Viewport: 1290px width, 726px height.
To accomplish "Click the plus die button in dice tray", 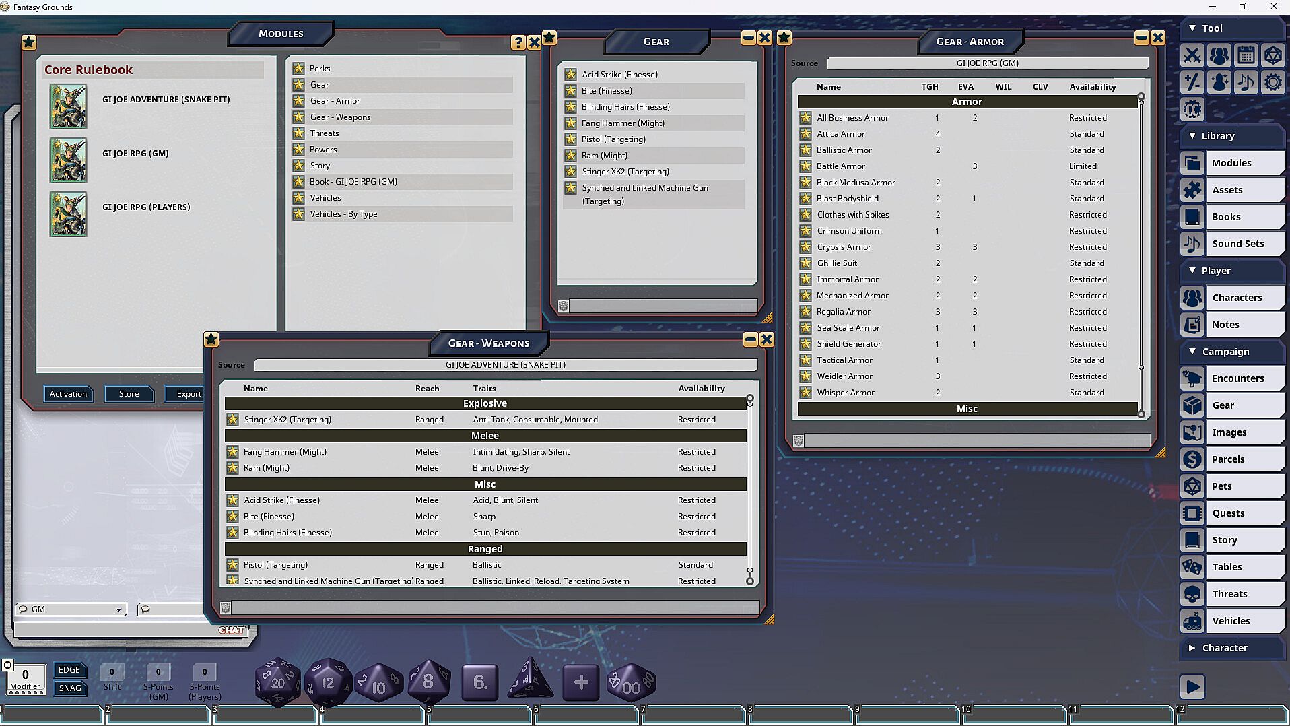I will (580, 682).
